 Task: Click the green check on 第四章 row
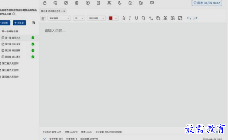point(33,57)
